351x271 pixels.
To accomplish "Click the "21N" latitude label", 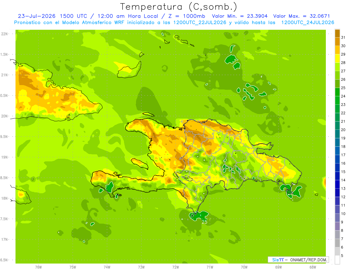I will click(4, 75).
